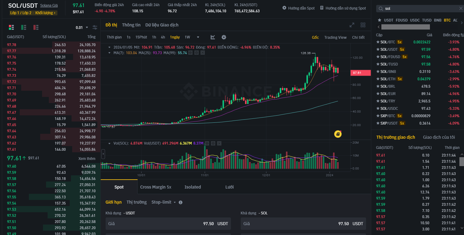Viewport: 464px width, 235px height.
Task: Open order book settings sliders icon
Action: [x=95, y=27]
